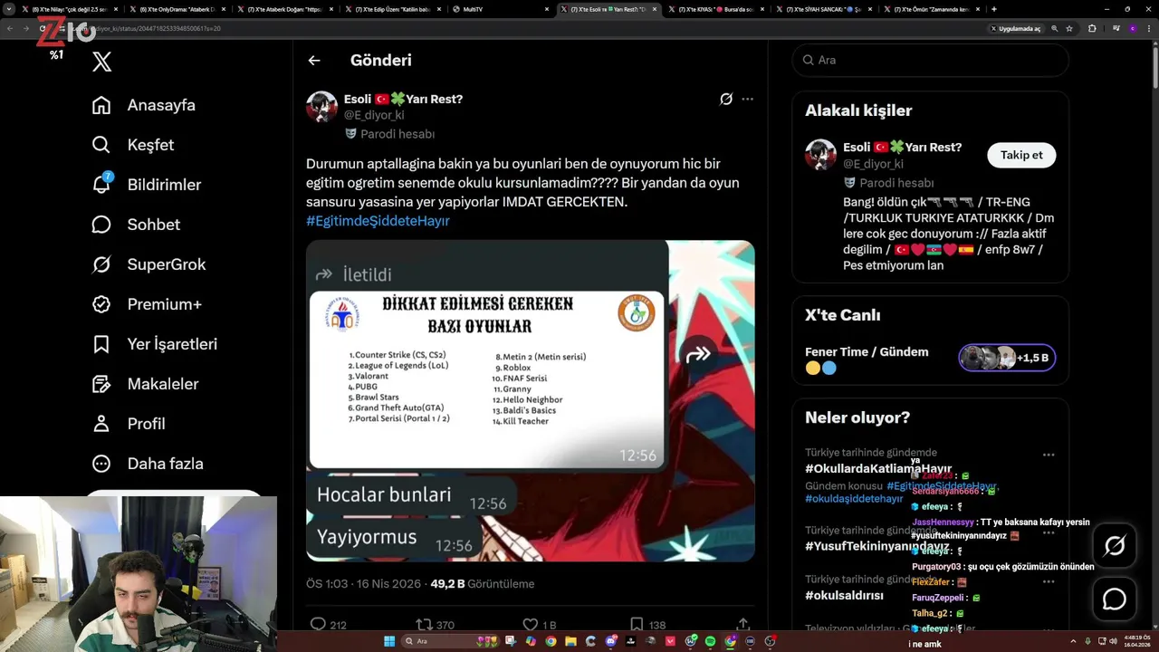The height and width of the screenshot is (652, 1159).
Task: Open more options for #YusufTekininyanındayız trend
Action: coord(1049,532)
